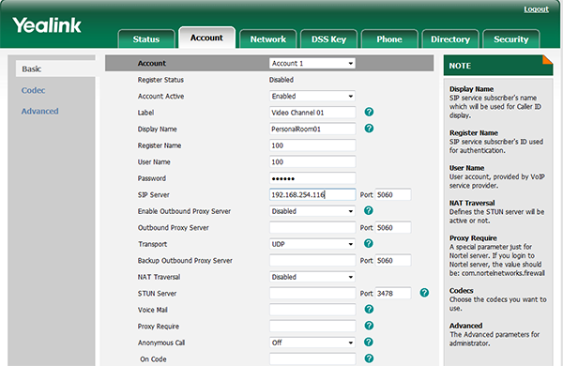Click the Label input field
Screen dimensions: 563x366
(x=312, y=113)
